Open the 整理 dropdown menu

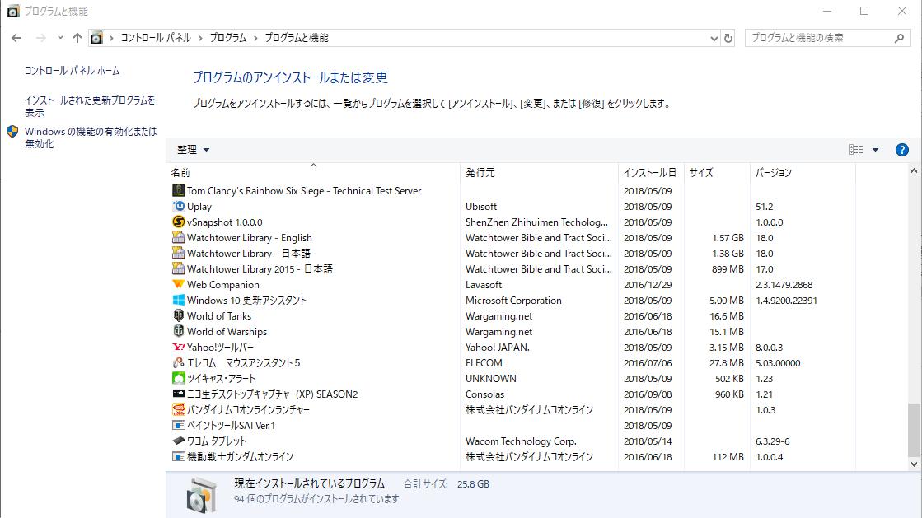194,150
